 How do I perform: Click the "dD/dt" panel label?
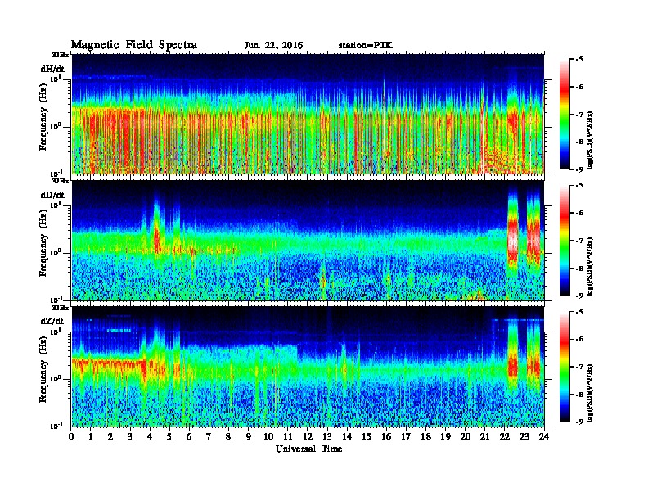click(x=52, y=195)
